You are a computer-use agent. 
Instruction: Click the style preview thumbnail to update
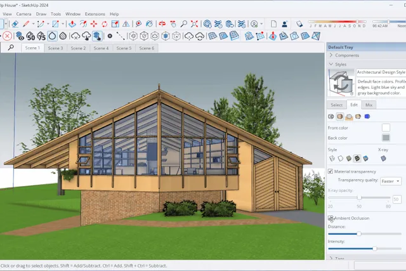point(341,83)
